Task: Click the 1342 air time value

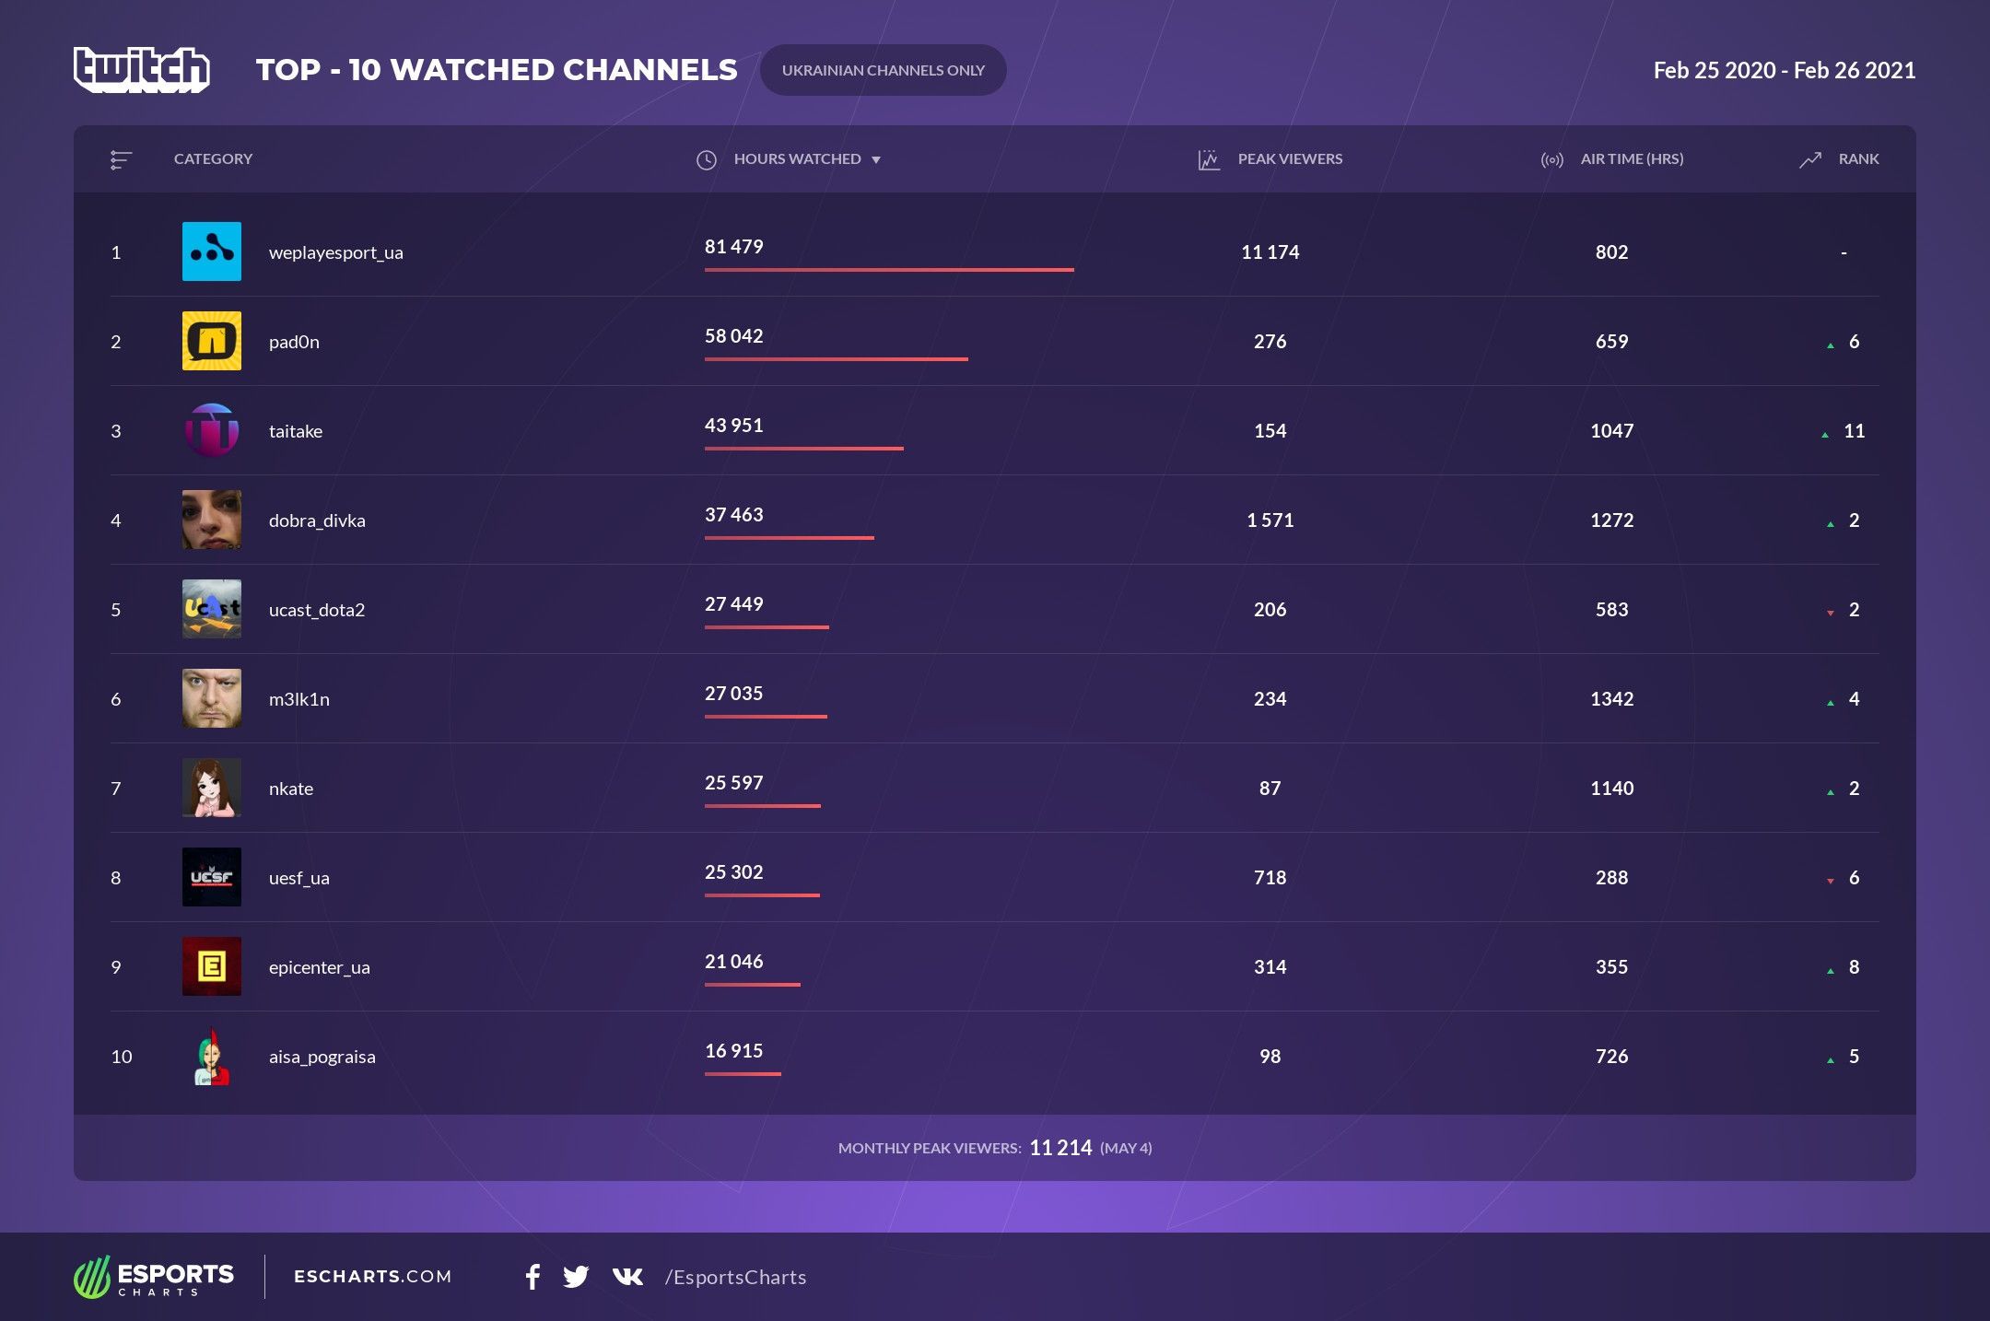Action: (x=1611, y=699)
